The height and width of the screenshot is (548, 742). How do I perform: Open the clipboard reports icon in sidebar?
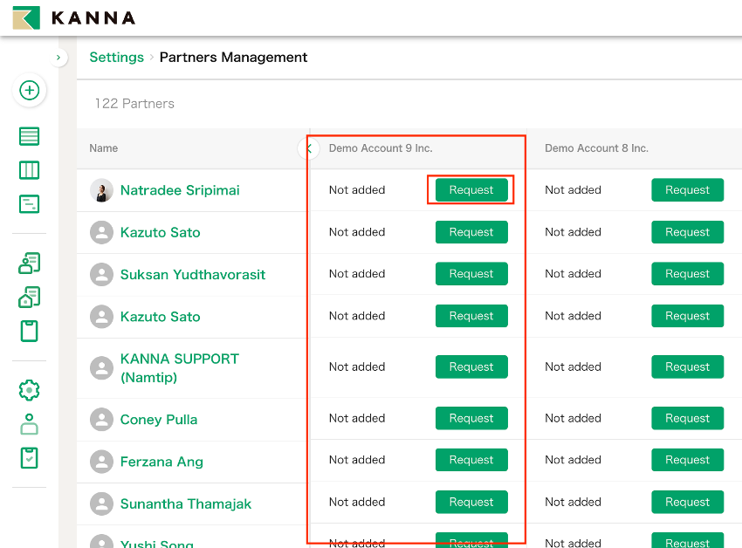(x=30, y=331)
